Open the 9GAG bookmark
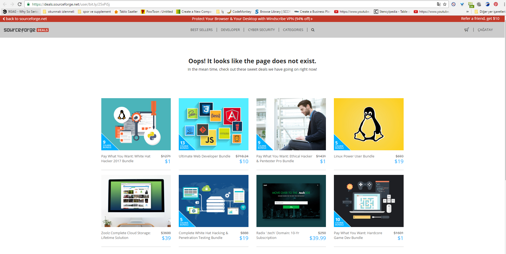The image size is (506, 254). click(x=21, y=12)
